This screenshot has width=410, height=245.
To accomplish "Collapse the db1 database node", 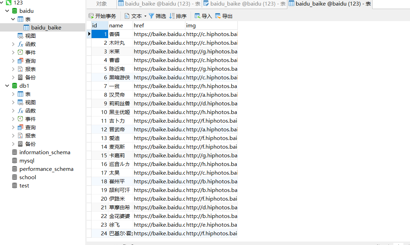I will click(7, 86).
